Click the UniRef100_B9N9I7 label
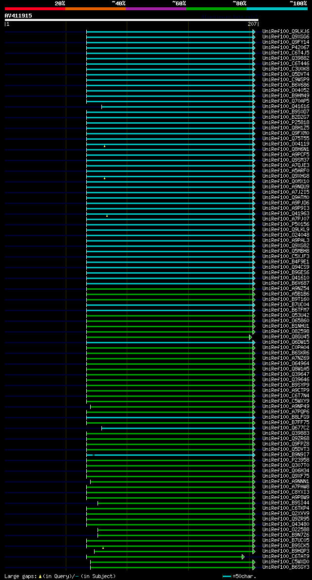The height and width of the screenshot is (580, 312). 286,455
